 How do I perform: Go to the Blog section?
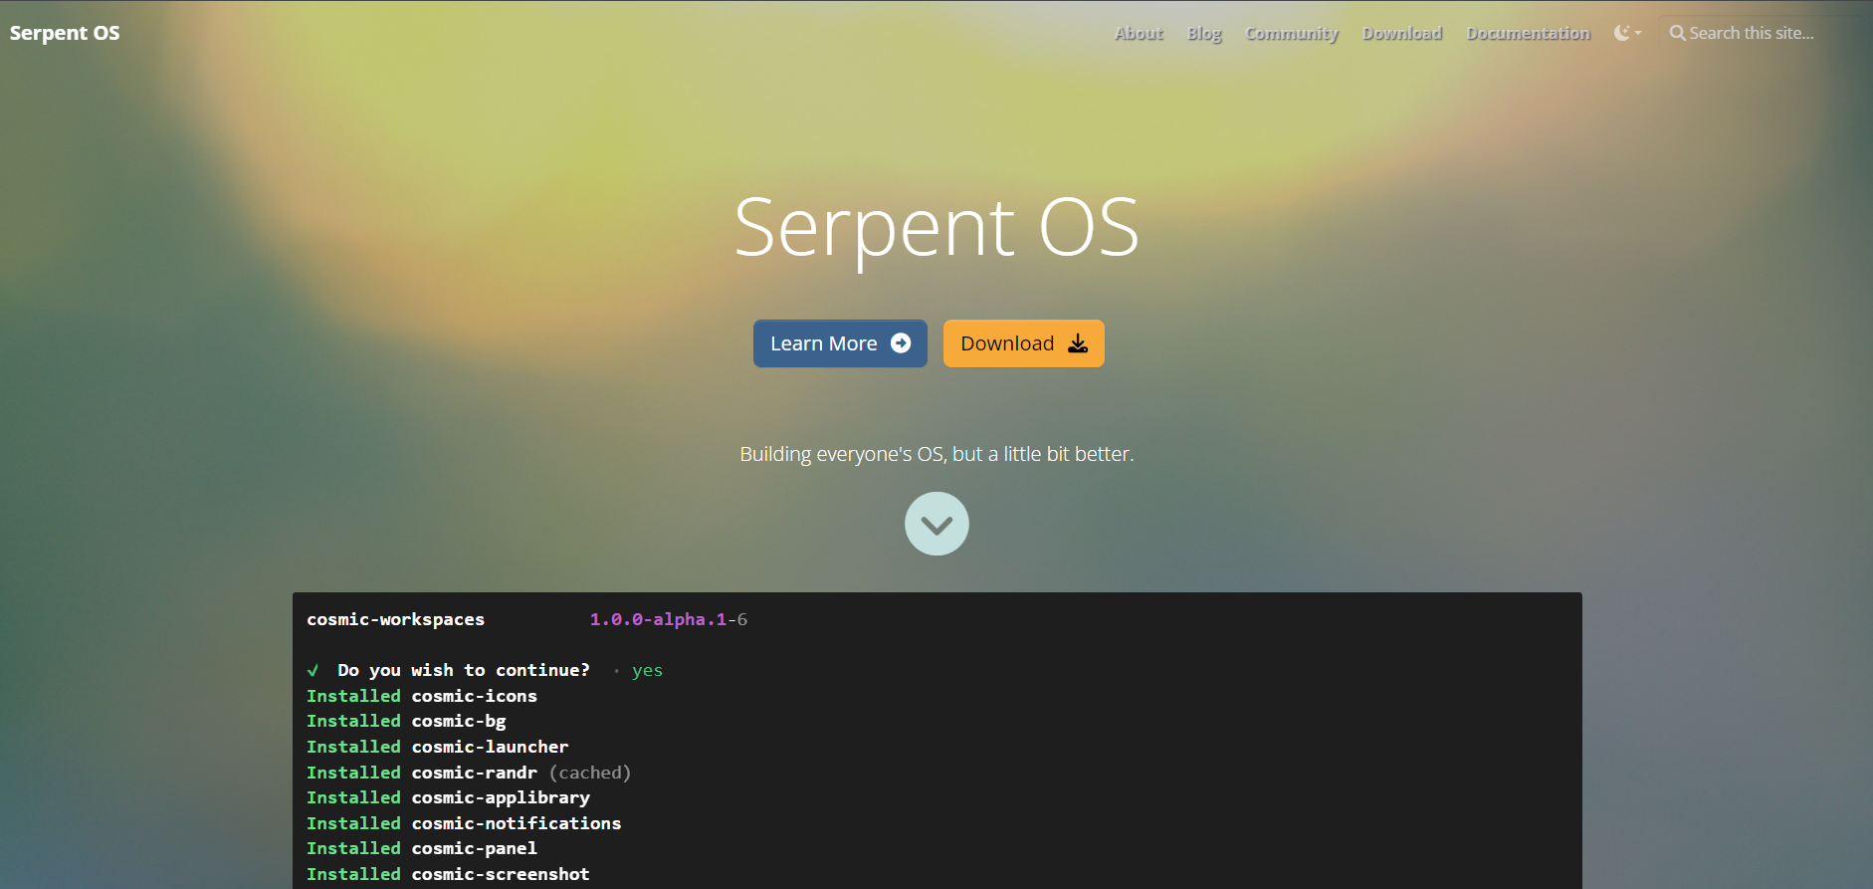click(1204, 33)
